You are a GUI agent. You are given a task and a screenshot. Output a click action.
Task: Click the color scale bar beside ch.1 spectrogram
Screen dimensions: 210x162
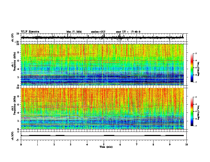click(192, 68)
